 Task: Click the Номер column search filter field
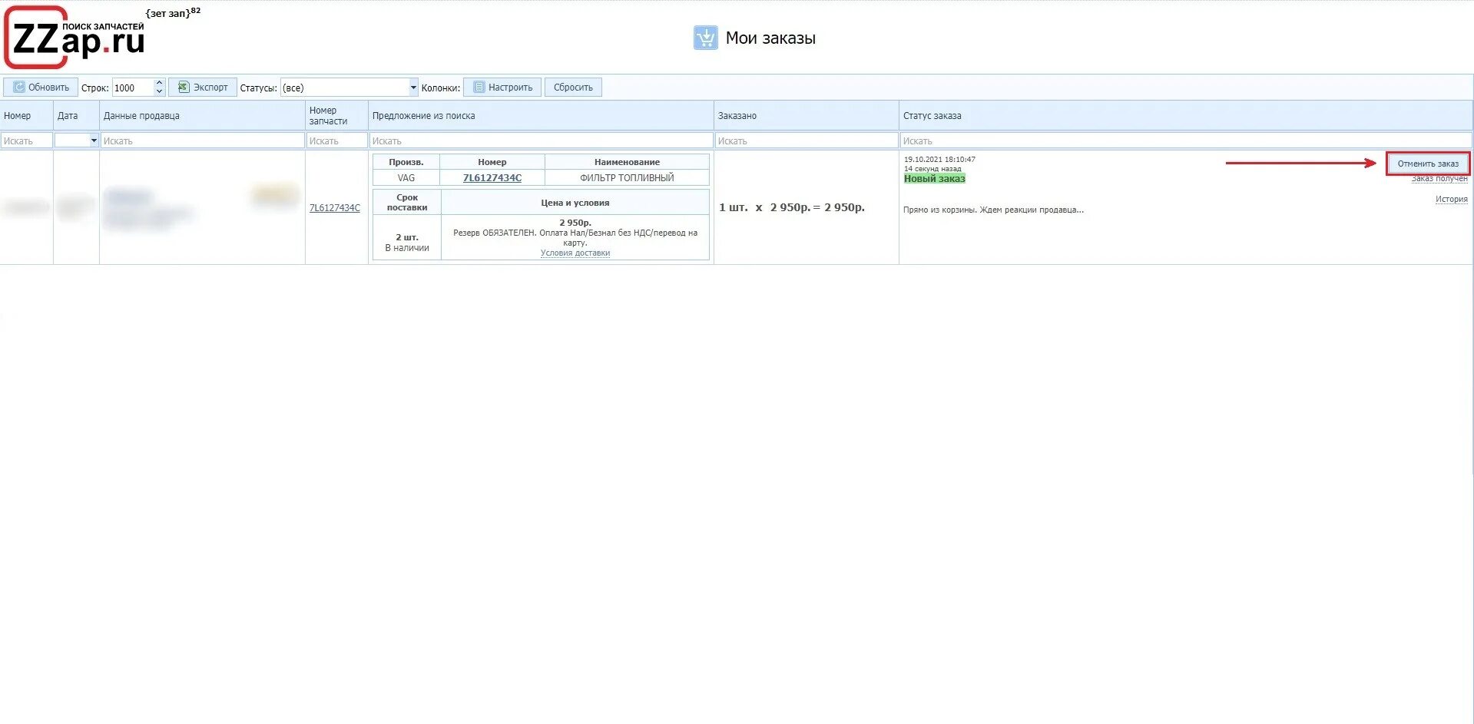(27, 141)
